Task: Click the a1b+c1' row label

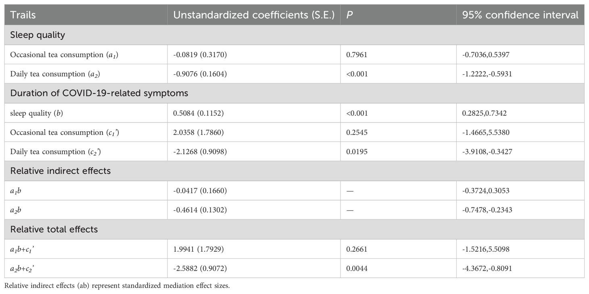Action: click(24, 249)
